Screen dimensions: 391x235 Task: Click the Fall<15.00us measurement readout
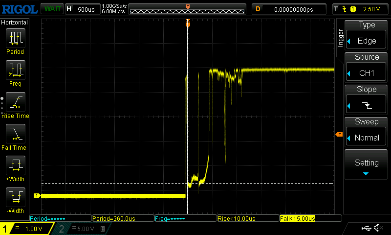(x=310, y=218)
